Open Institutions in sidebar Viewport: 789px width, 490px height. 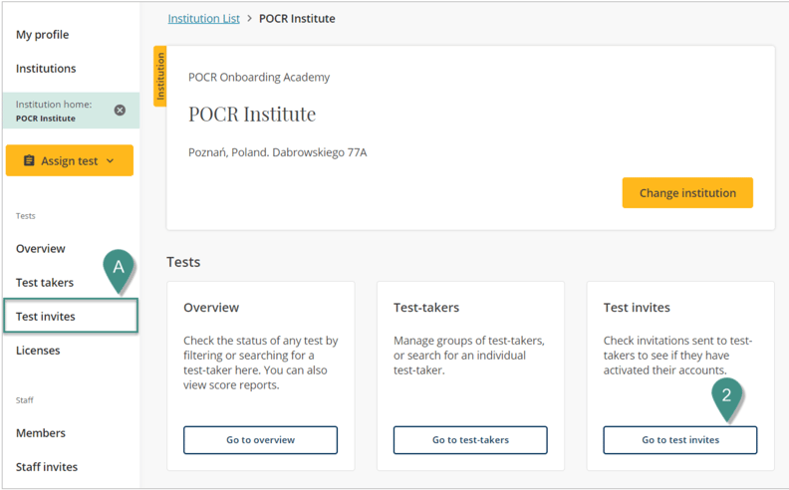[x=46, y=69]
